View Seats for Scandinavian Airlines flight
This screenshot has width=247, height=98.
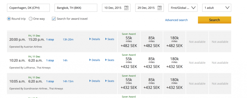tap(110, 81)
